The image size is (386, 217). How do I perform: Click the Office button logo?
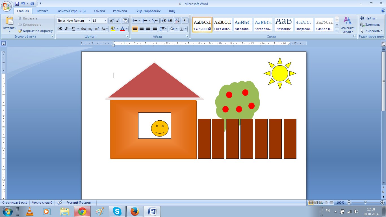[x=6, y=6]
